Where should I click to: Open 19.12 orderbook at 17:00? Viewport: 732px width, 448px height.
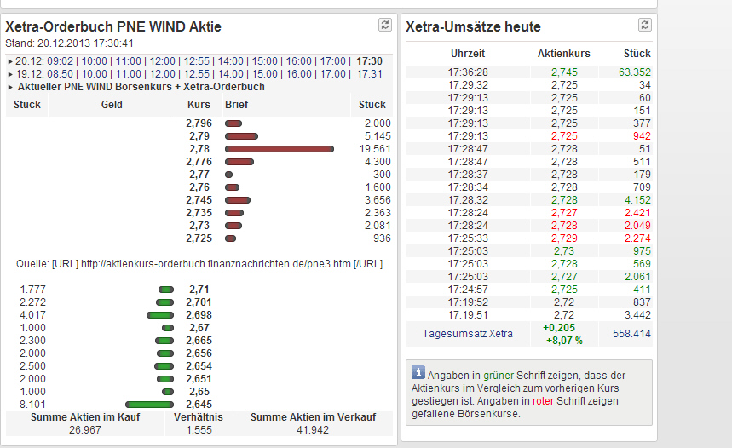(333, 74)
